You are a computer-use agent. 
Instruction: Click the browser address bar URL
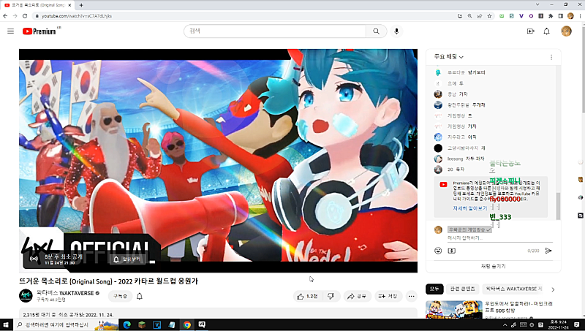[x=77, y=16]
